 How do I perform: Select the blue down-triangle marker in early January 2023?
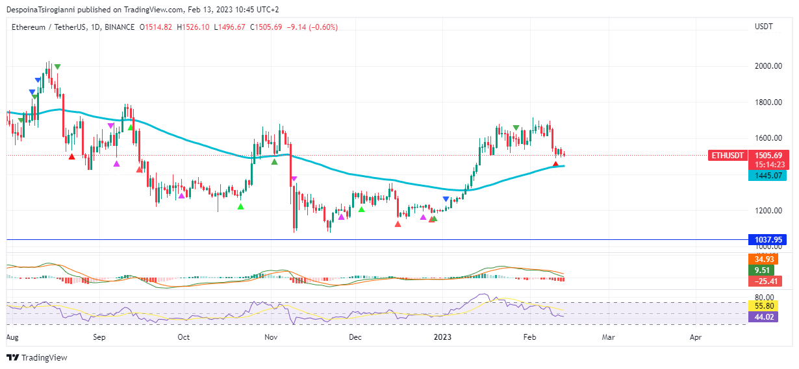[x=446, y=199]
